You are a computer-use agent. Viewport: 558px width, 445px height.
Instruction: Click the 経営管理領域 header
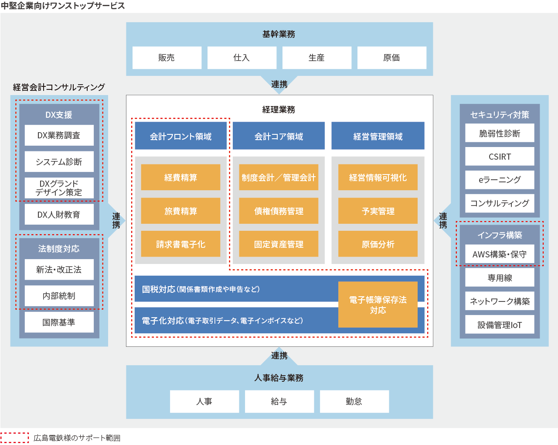pyautogui.click(x=378, y=136)
